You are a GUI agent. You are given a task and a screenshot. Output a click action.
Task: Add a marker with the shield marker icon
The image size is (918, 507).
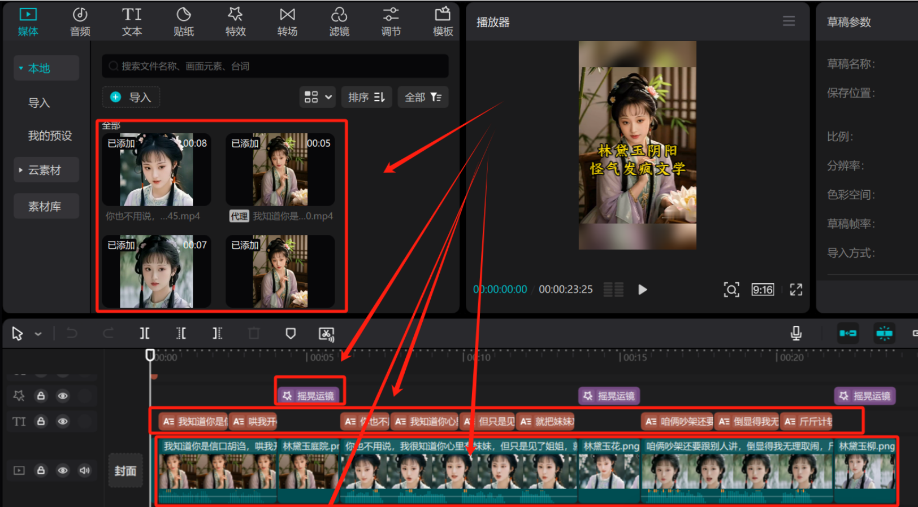[x=291, y=334]
